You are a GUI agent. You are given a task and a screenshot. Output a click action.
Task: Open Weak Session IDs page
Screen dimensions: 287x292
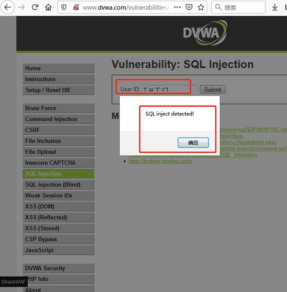click(58, 196)
